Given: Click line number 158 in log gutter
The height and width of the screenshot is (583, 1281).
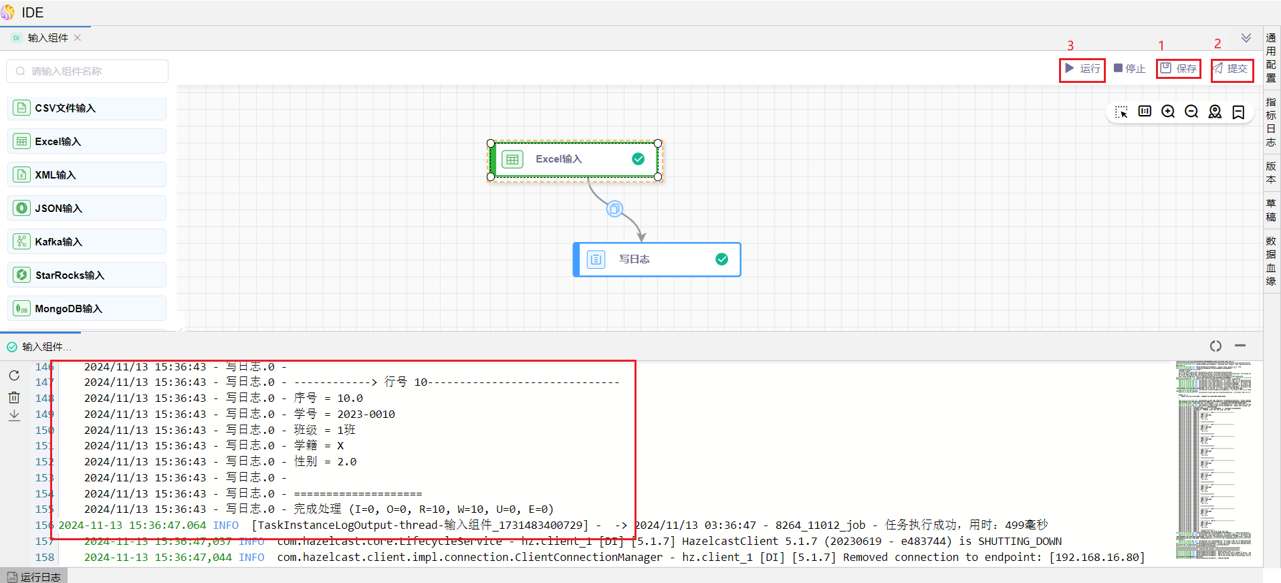Looking at the screenshot, I should coord(45,558).
